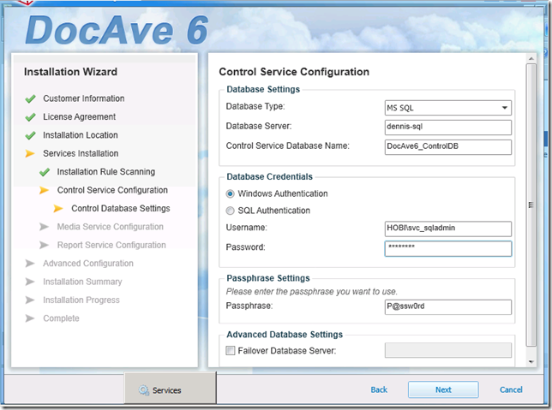Click the Password field
The height and width of the screenshot is (410, 552).
point(447,248)
